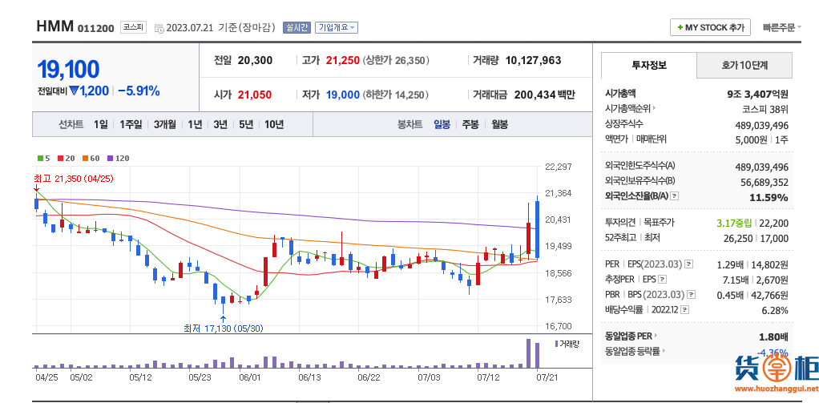This screenshot has width=819, height=403.
Task: Click the 거래량 value 10,127,963
Action: (533, 61)
